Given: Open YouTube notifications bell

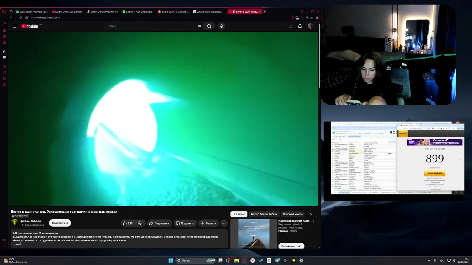Looking at the screenshot, I should pos(300,26).
